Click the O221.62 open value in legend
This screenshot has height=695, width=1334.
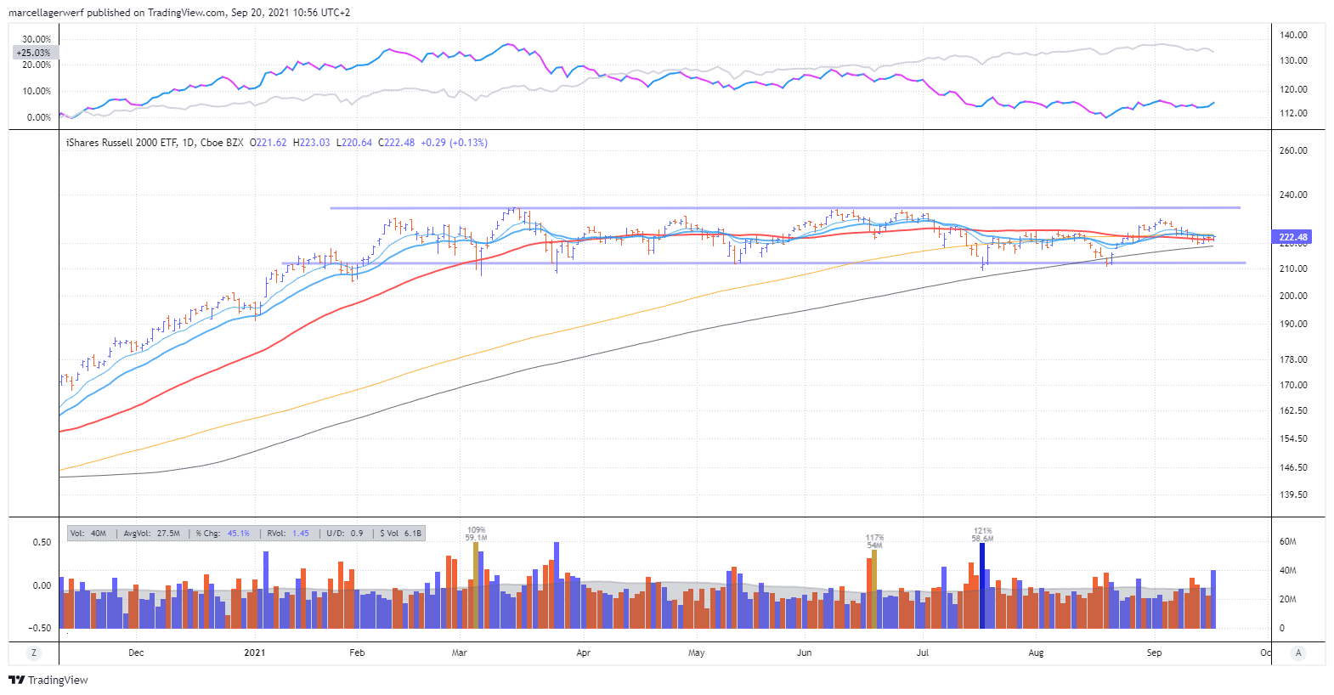pyautogui.click(x=268, y=143)
